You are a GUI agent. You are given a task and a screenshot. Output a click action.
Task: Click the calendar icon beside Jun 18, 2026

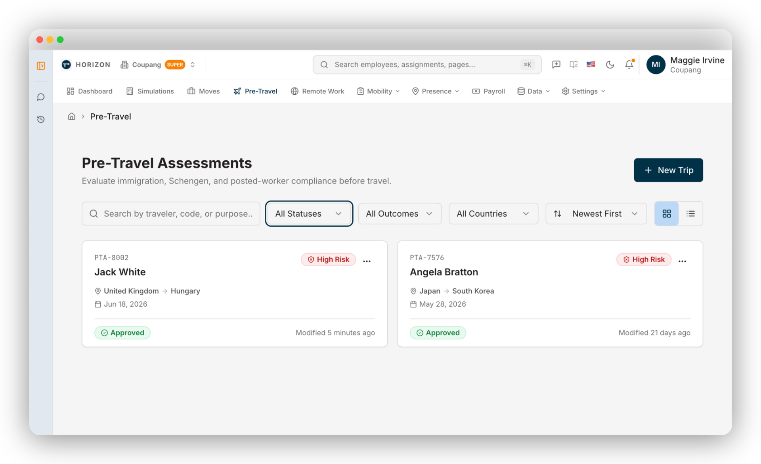[98, 304]
